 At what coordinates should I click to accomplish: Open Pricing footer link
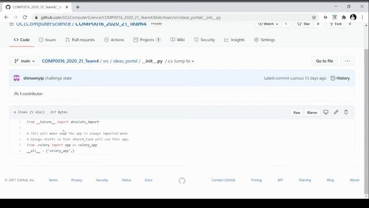(x=256, y=180)
